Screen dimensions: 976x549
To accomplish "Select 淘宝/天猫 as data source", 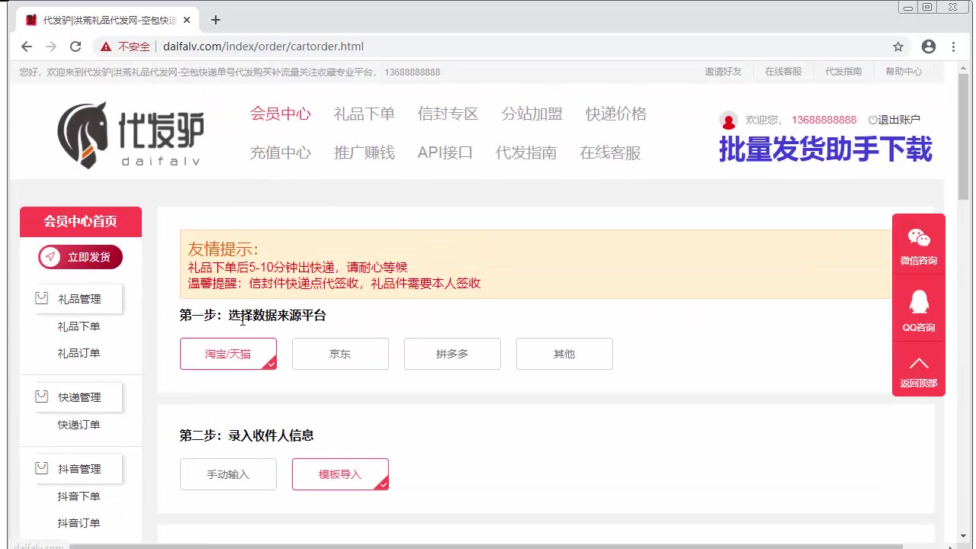I will coord(228,354).
